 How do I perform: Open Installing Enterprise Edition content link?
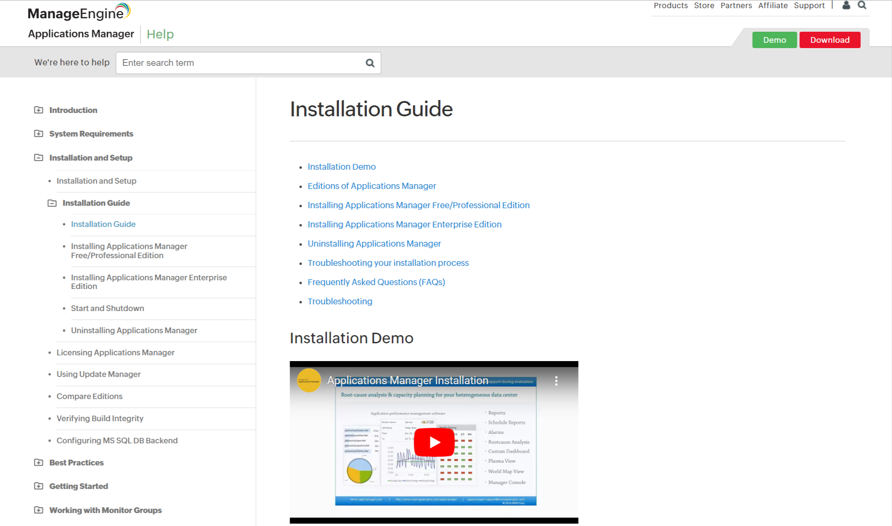404,225
